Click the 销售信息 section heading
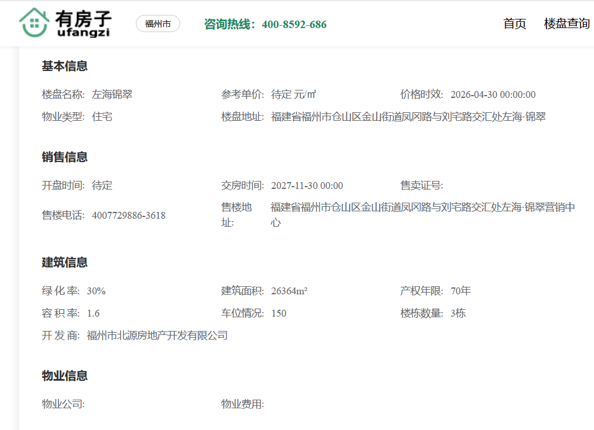 [65, 157]
